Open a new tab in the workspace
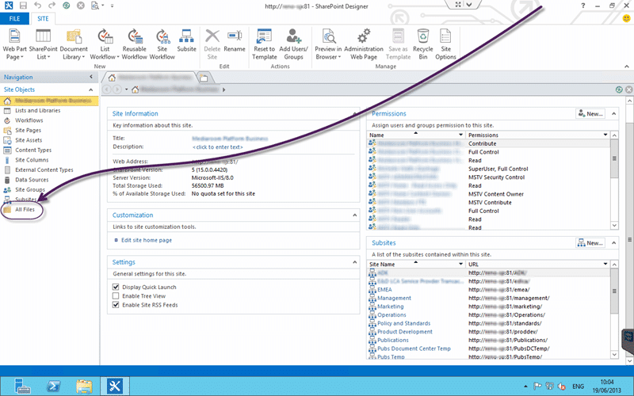Viewport: 634px width, 396px height. point(204,78)
